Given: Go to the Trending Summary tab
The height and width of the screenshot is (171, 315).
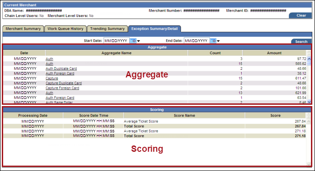Looking at the screenshot, I should tap(107, 29).
